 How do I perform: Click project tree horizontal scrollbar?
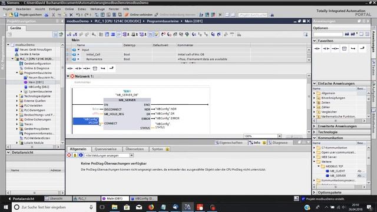pyautogui.click(x=32, y=147)
